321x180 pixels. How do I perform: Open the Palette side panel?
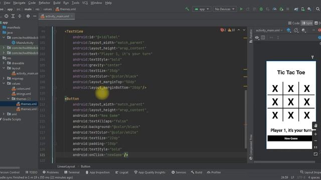(251, 36)
